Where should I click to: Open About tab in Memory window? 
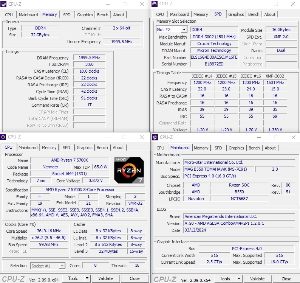119,15
